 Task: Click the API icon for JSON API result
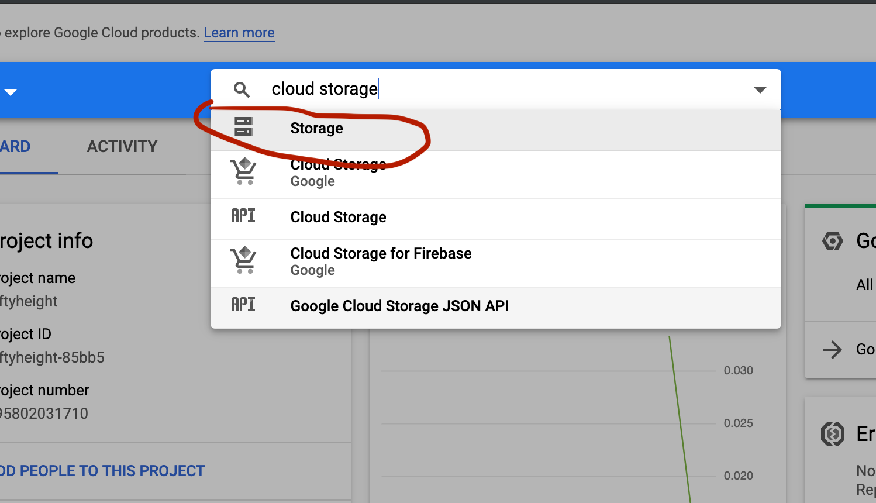coord(243,305)
